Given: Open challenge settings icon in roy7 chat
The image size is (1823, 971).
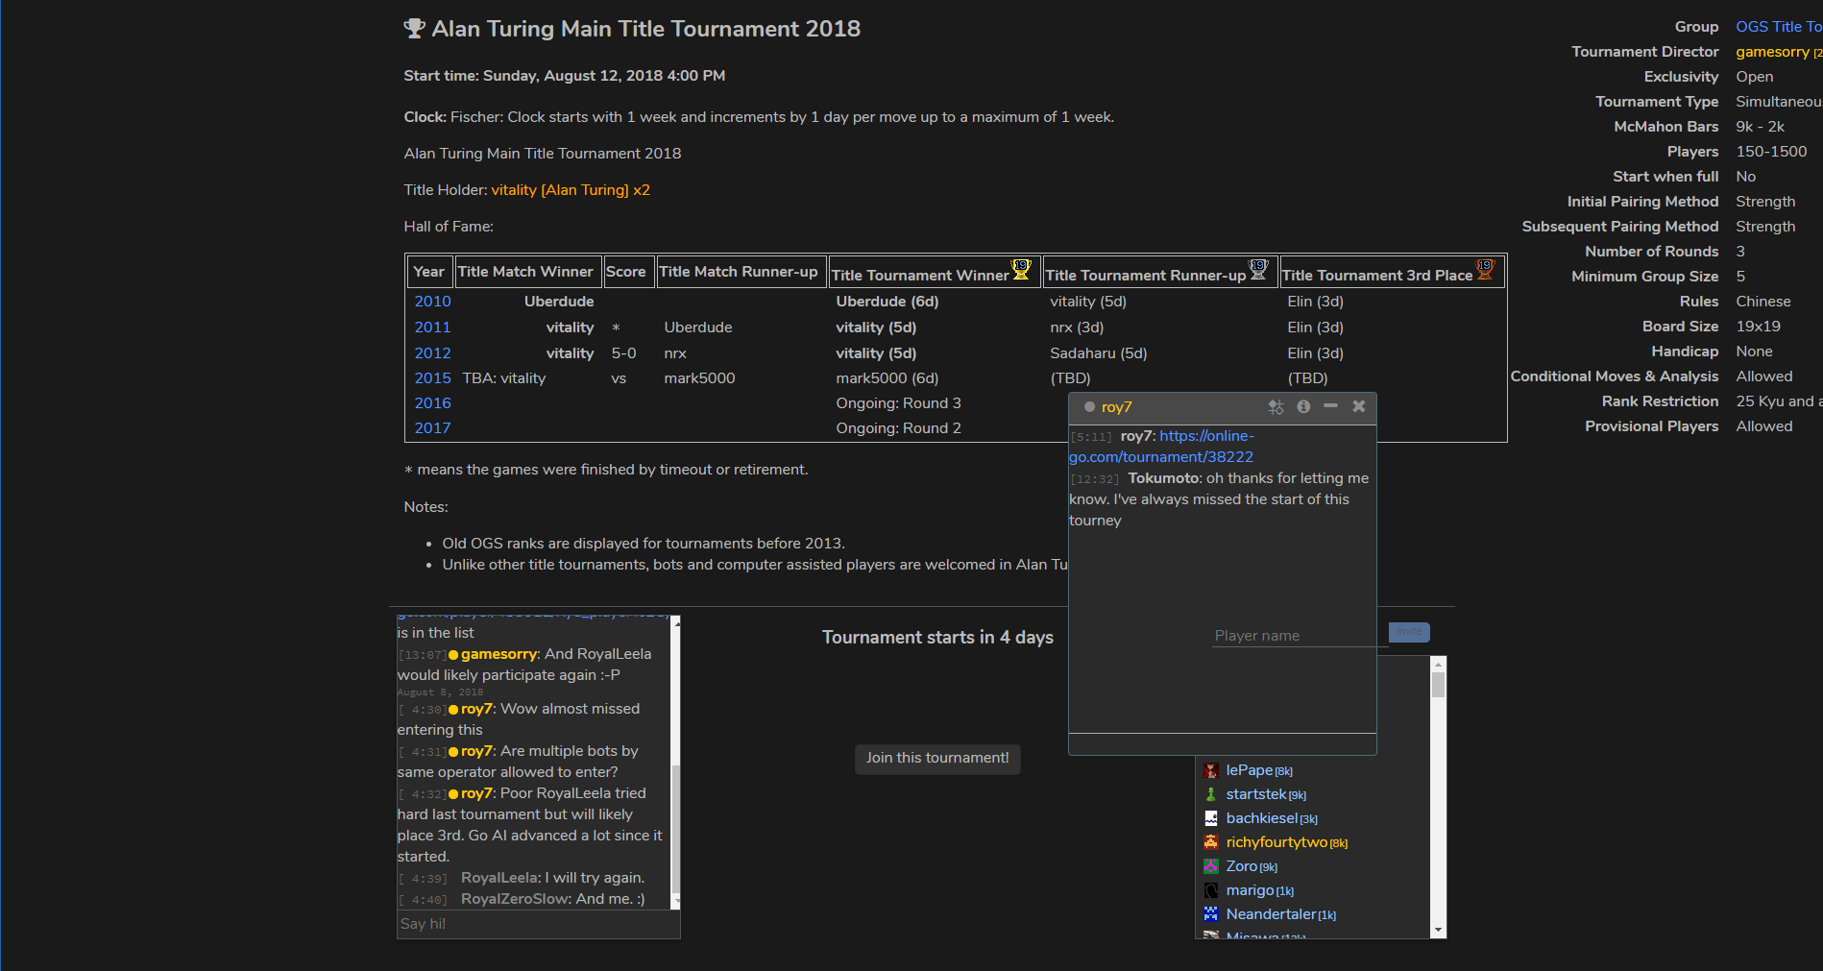Looking at the screenshot, I should [1276, 407].
